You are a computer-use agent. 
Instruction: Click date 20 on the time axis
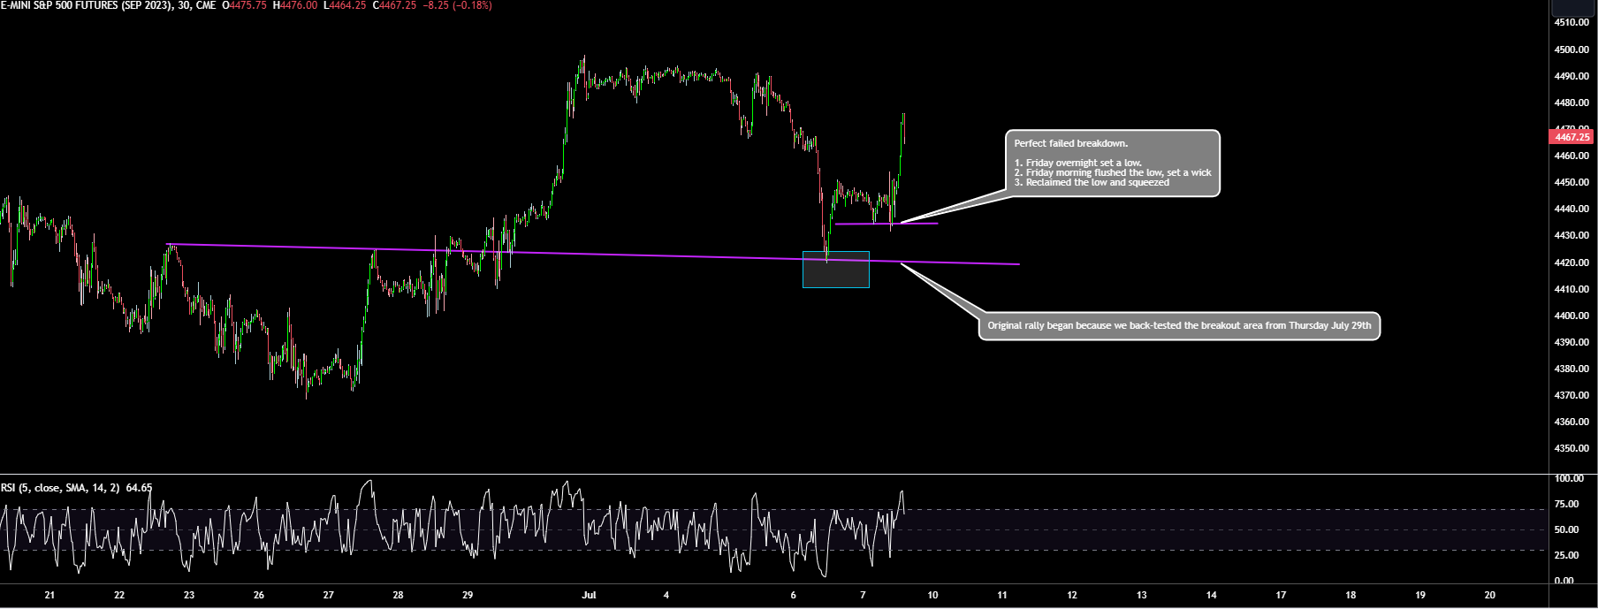pyautogui.click(x=1490, y=595)
